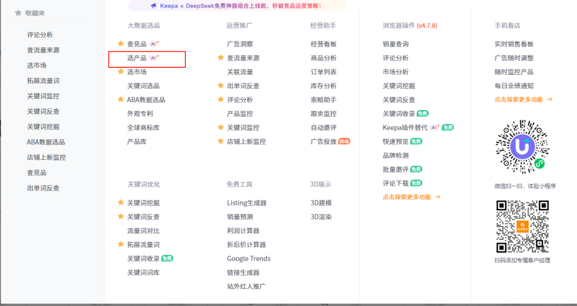Open 店铺上新监控 in the 收藏夹 sidebar
Viewport: 577px width, 306px height.
[46, 157]
